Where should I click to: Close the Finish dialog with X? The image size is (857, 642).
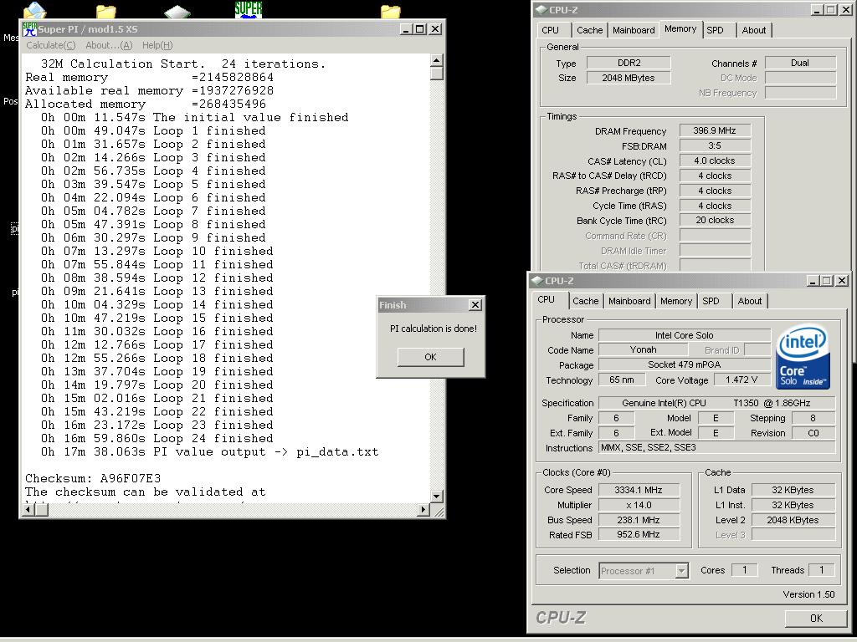475,304
